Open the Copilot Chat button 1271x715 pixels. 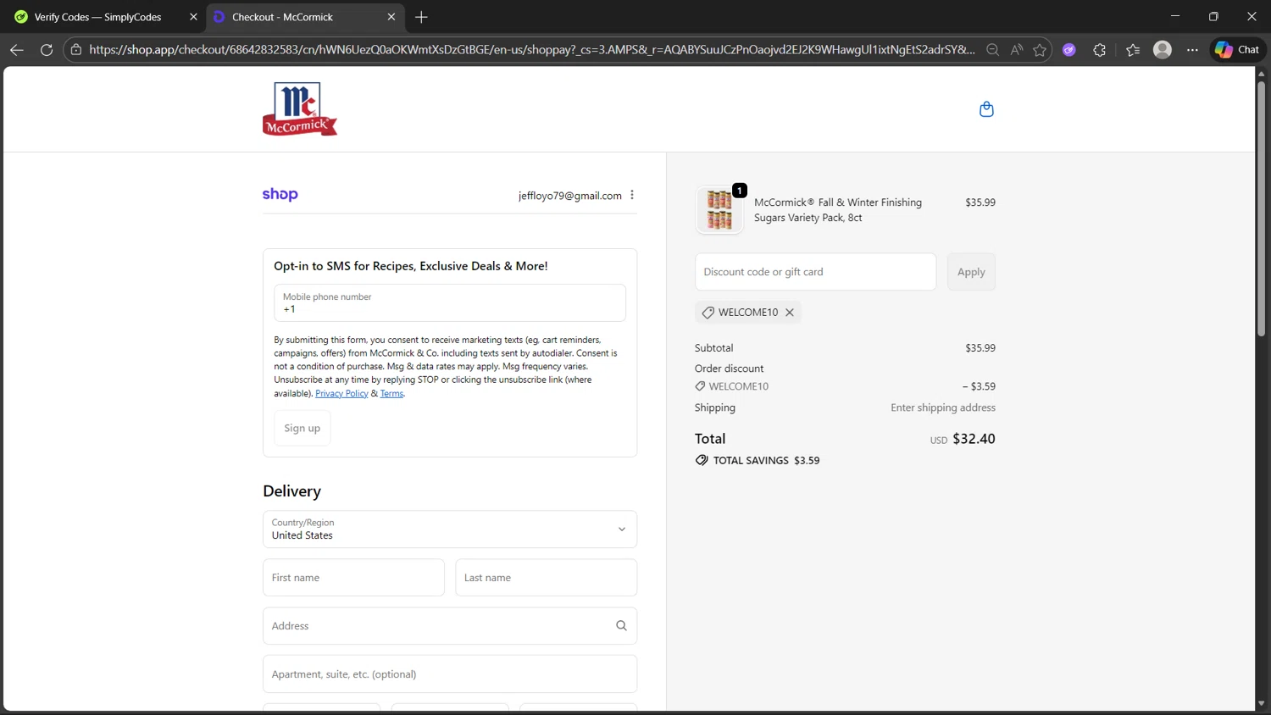pyautogui.click(x=1238, y=50)
